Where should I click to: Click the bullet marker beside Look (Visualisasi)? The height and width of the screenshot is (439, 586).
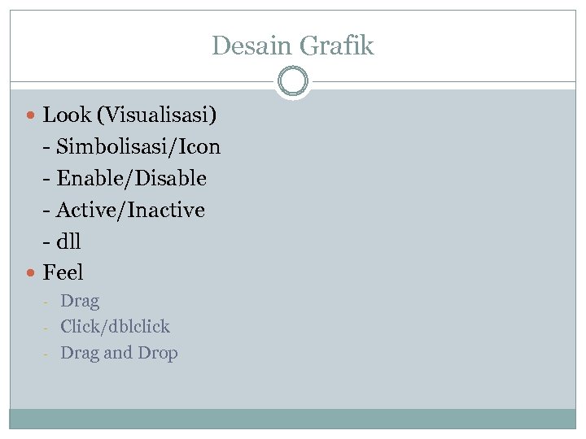pyautogui.click(x=31, y=116)
